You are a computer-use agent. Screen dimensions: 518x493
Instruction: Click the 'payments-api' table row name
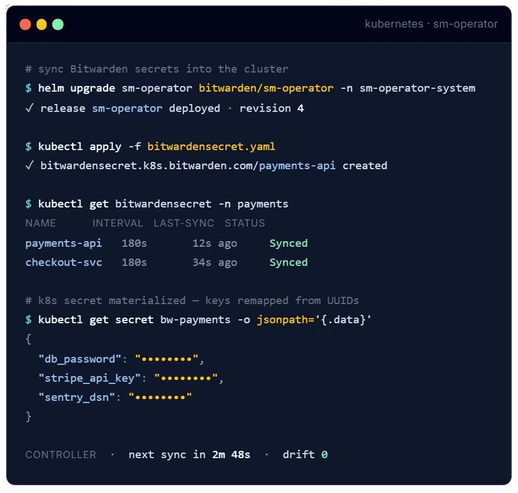coord(63,243)
